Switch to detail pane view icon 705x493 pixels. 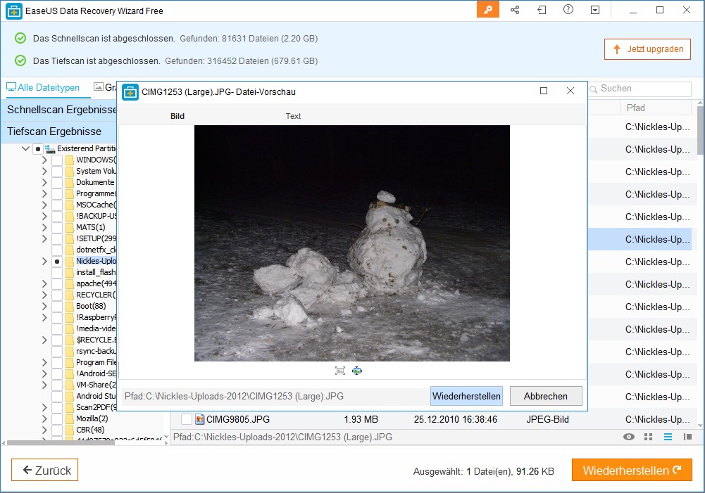(x=687, y=437)
